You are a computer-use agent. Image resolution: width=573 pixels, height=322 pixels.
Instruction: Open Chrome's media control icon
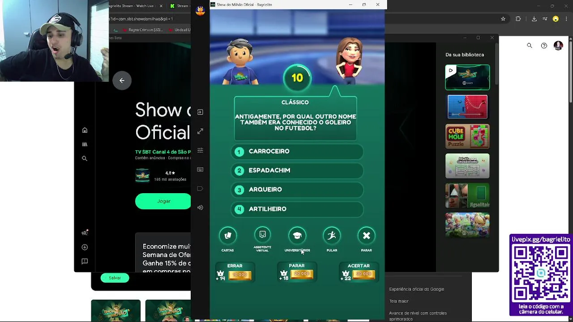[x=545, y=19]
